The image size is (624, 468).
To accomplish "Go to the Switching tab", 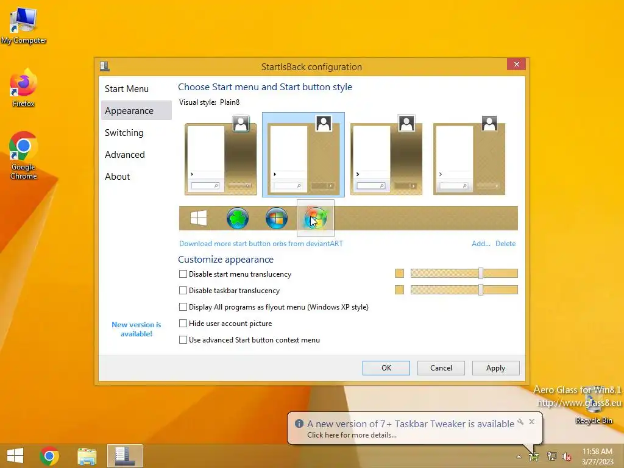I will (136, 132).
